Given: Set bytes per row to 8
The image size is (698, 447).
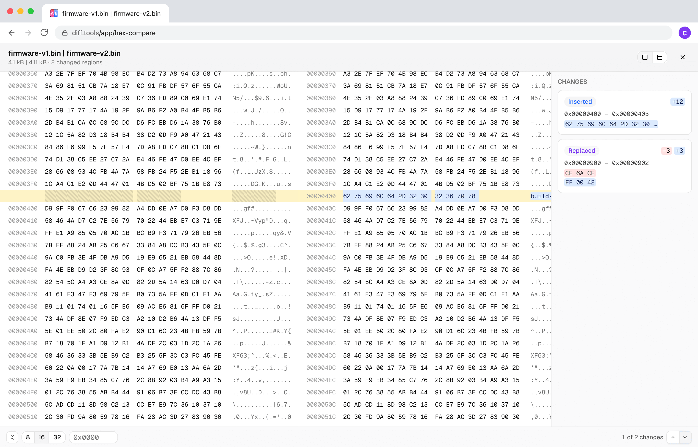Looking at the screenshot, I should (x=28, y=437).
